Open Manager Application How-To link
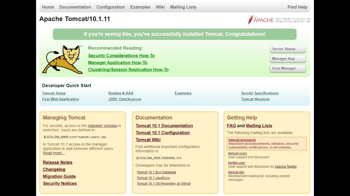This screenshot has height=196, width=350. tap(118, 63)
